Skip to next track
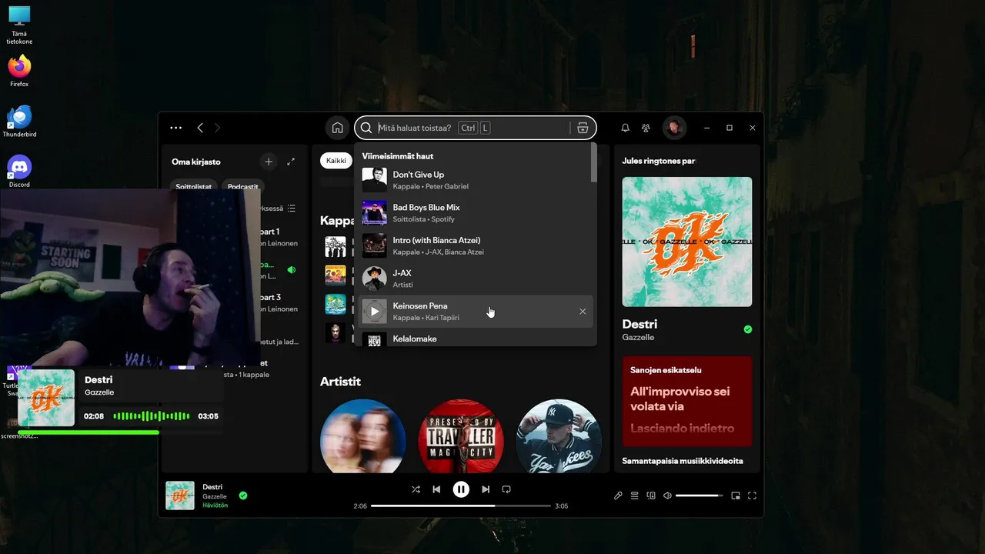Image resolution: width=985 pixels, height=554 pixels. pos(486,489)
